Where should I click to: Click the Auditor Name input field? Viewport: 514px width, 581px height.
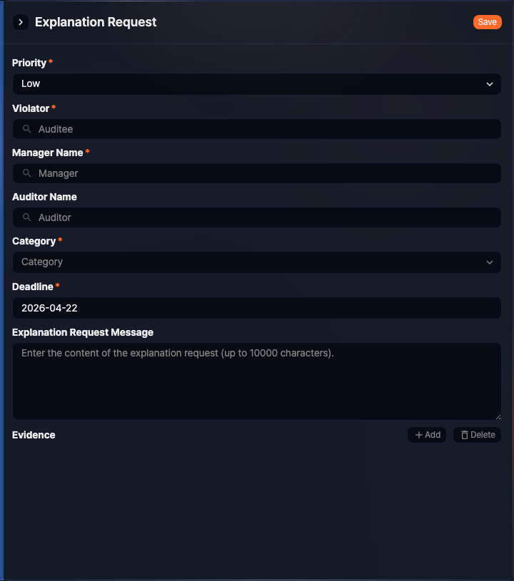coord(257,217)
